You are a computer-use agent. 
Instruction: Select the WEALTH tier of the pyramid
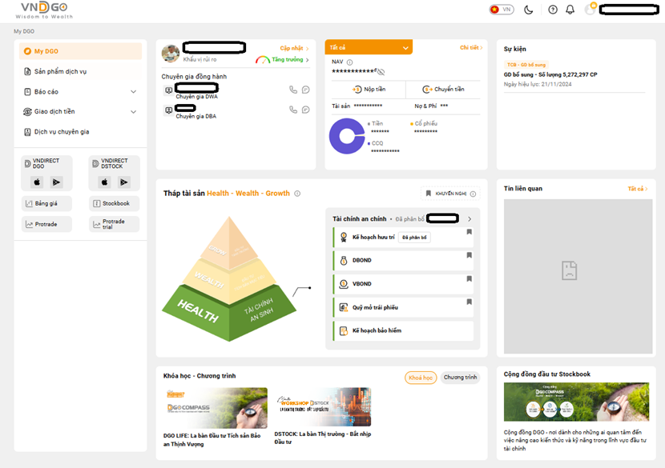(229, 282)
